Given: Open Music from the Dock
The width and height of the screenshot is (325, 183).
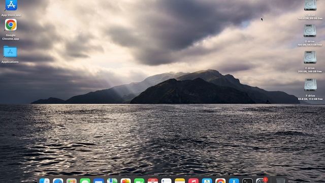Looking at the screenshot, I should [x=193, y=181].
